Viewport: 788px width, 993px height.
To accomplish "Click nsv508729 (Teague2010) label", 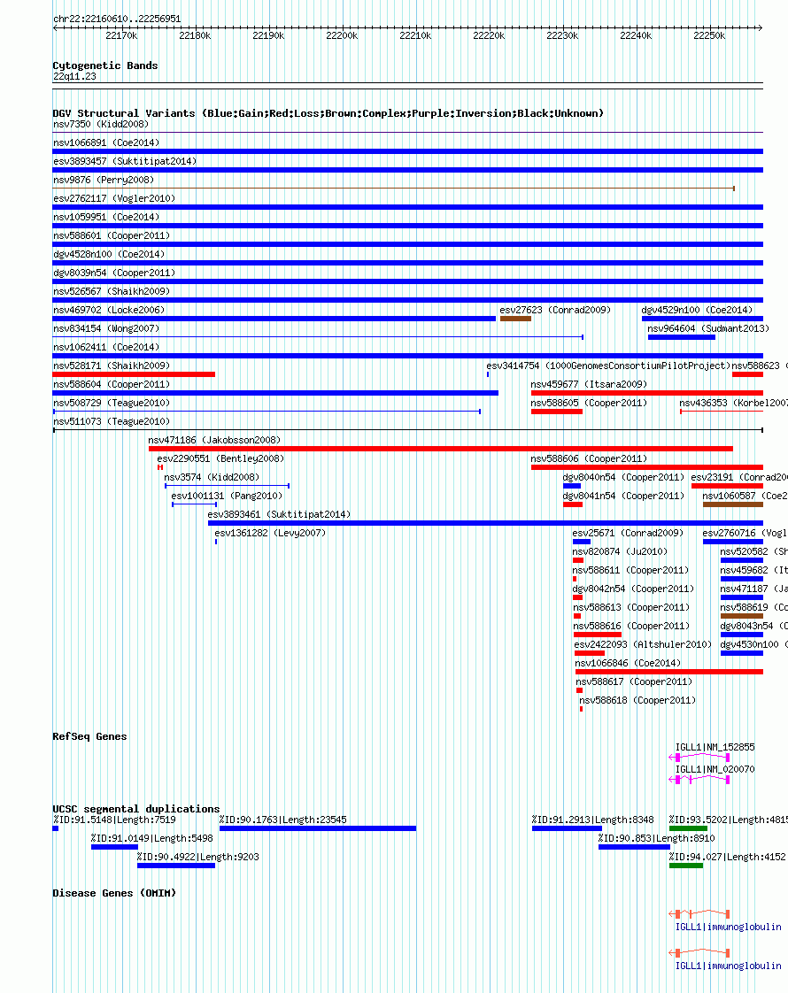I will [112, 403].
